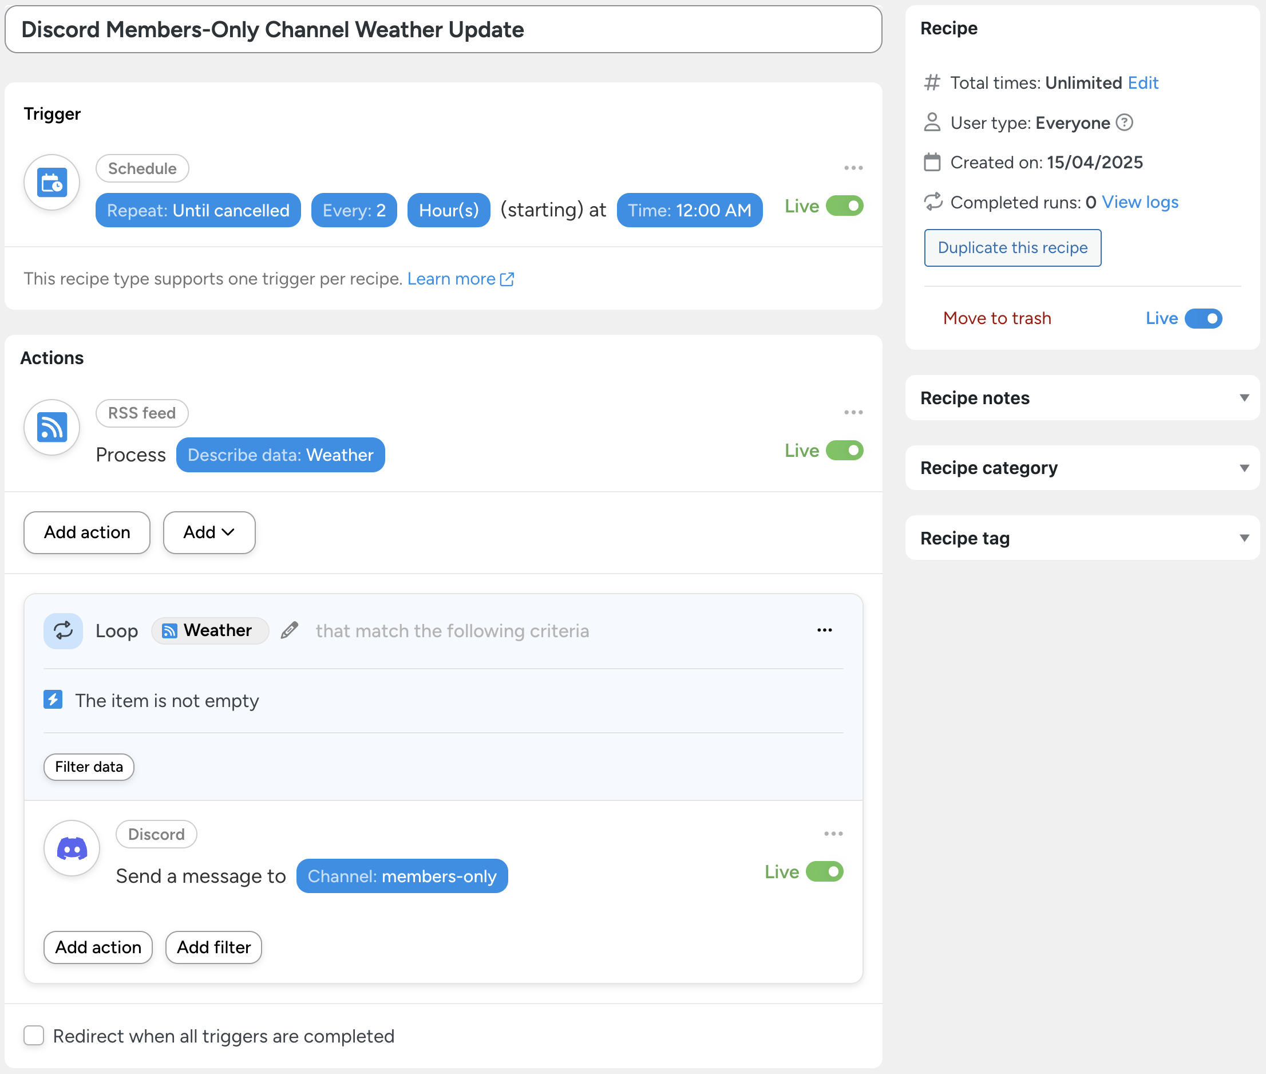Open the View logs link
1266x1074 pixels.
[x=1140, y=202]
